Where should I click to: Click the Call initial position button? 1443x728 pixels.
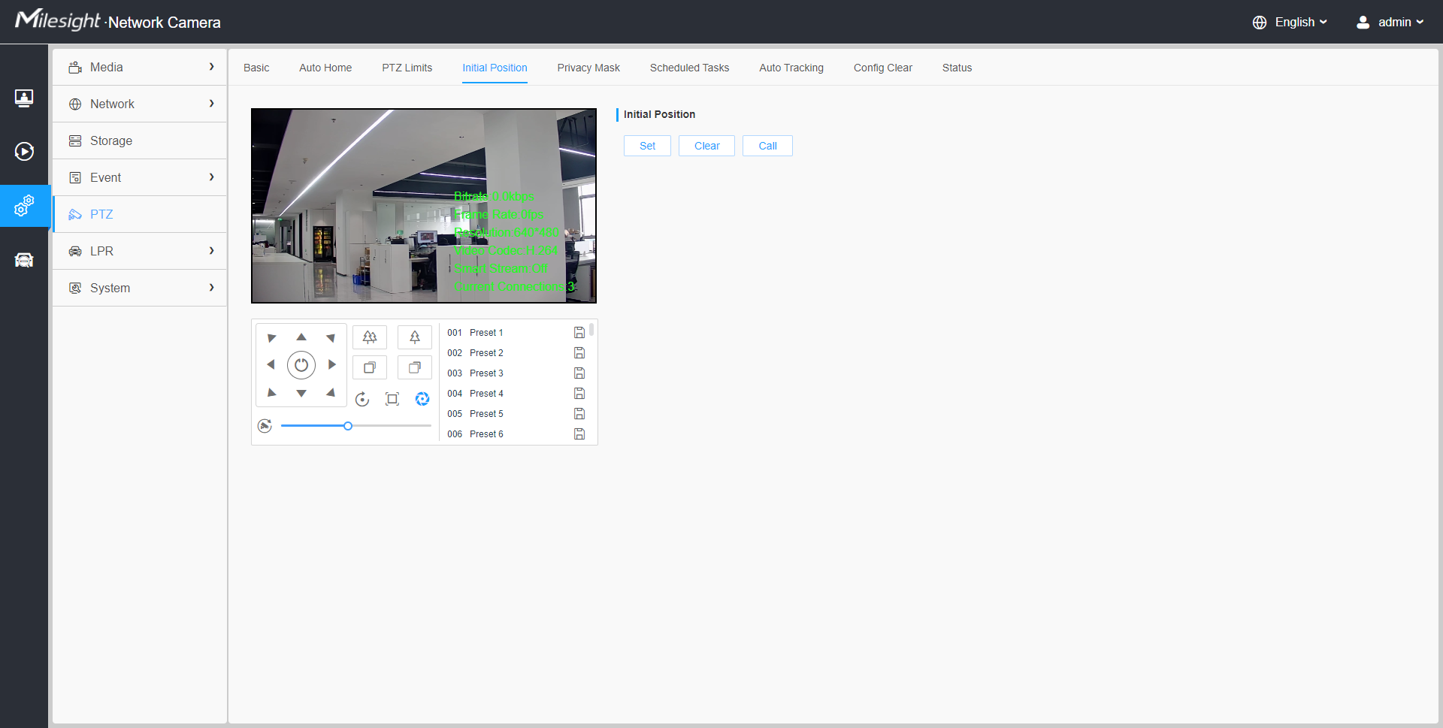tap(767, 146)
